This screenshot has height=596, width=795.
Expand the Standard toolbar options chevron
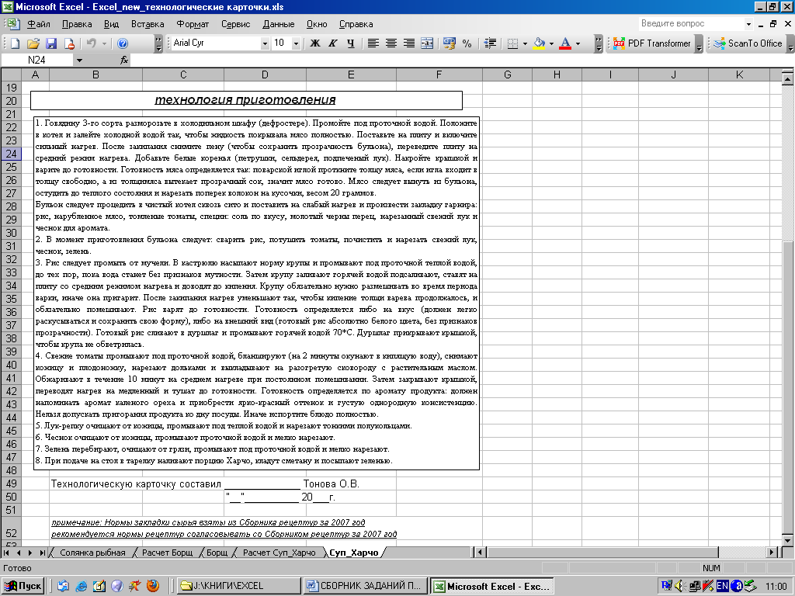click(x=158, y=43)
